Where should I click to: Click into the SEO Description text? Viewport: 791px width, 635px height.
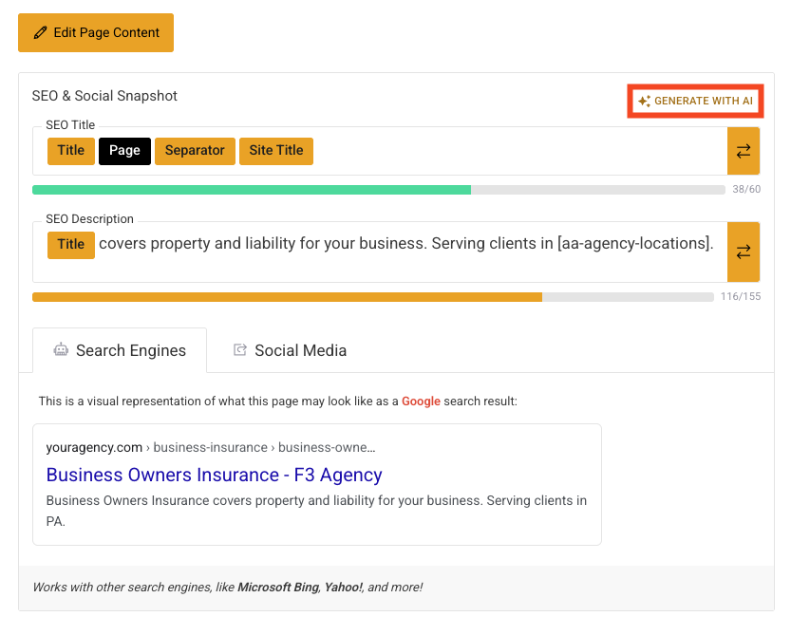[405, 244]
